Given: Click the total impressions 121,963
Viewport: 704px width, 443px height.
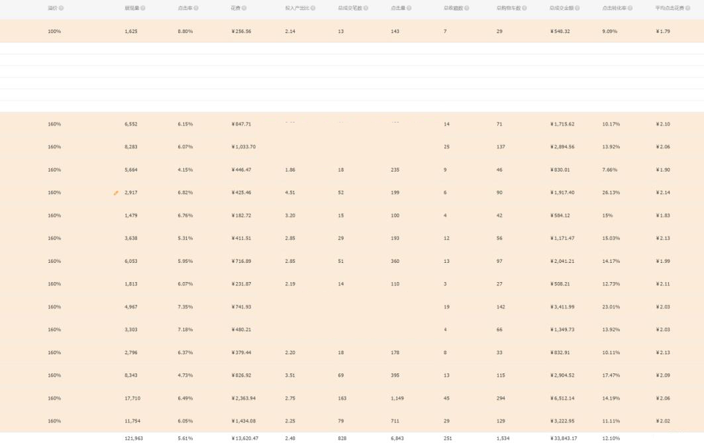Looking at the screenshot, I should tap(134, 438).
